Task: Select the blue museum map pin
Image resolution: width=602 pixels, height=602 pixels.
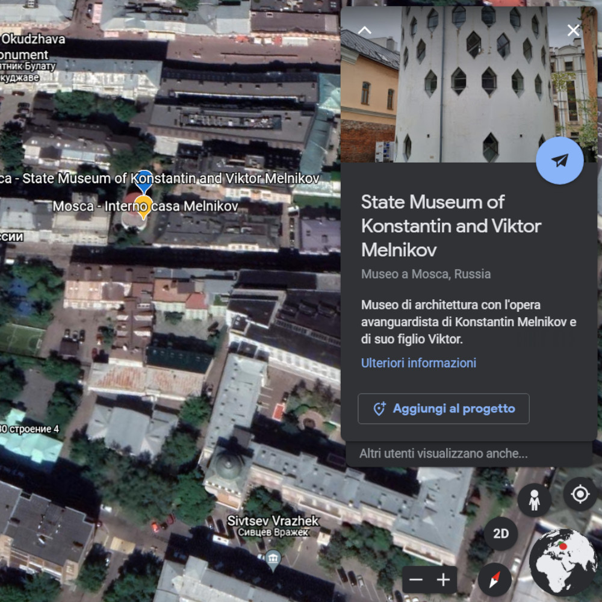Action: click(144, 181)
